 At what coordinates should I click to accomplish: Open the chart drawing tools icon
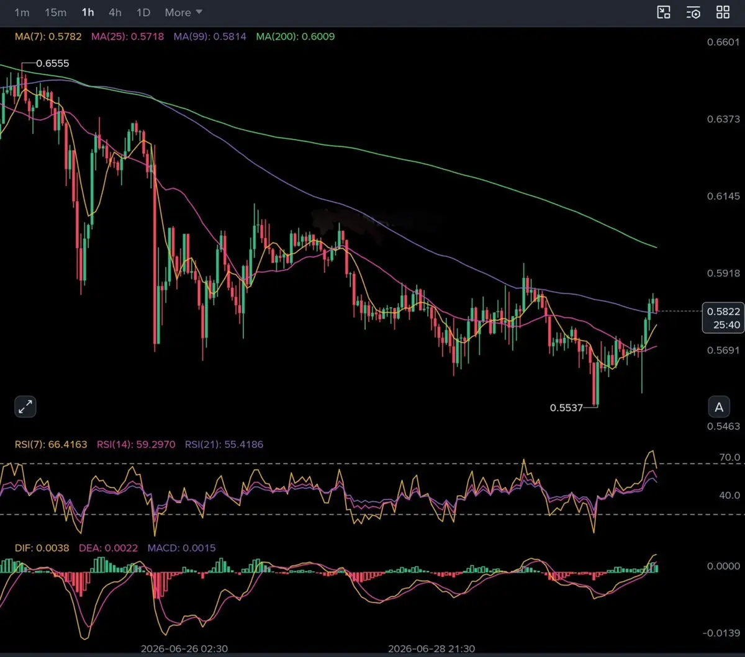664,12
